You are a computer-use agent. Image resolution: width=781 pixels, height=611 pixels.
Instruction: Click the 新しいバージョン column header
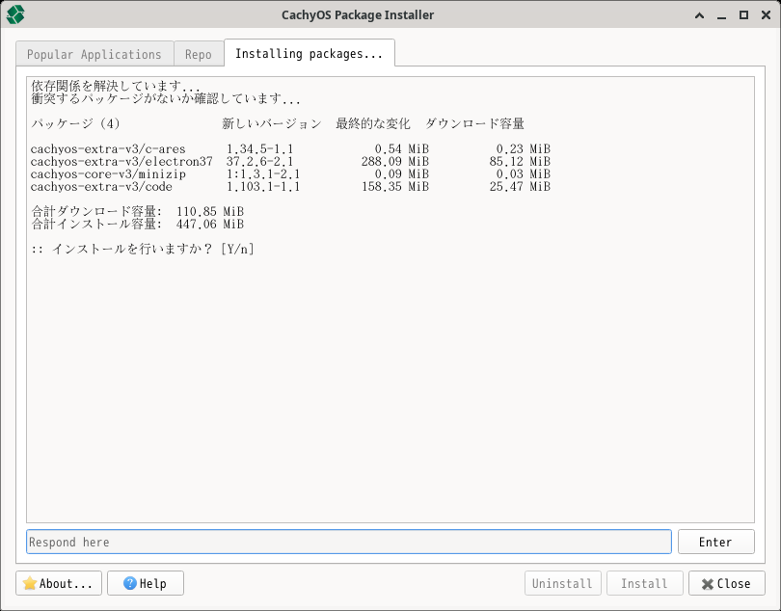click(x=272, y=123)
